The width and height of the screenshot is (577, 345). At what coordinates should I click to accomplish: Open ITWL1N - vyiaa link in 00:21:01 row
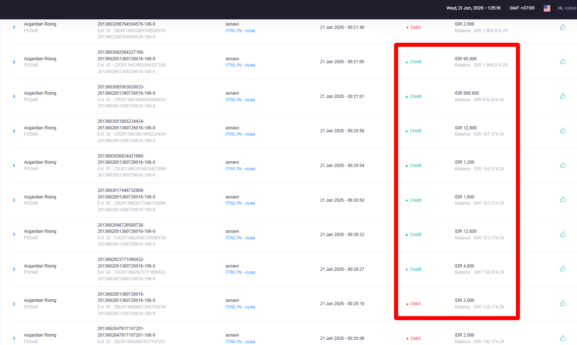point(240,100)
